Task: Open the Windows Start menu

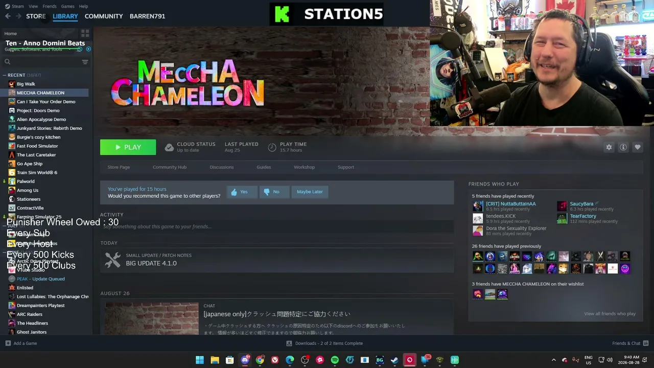Action: [x=200, y=360]
